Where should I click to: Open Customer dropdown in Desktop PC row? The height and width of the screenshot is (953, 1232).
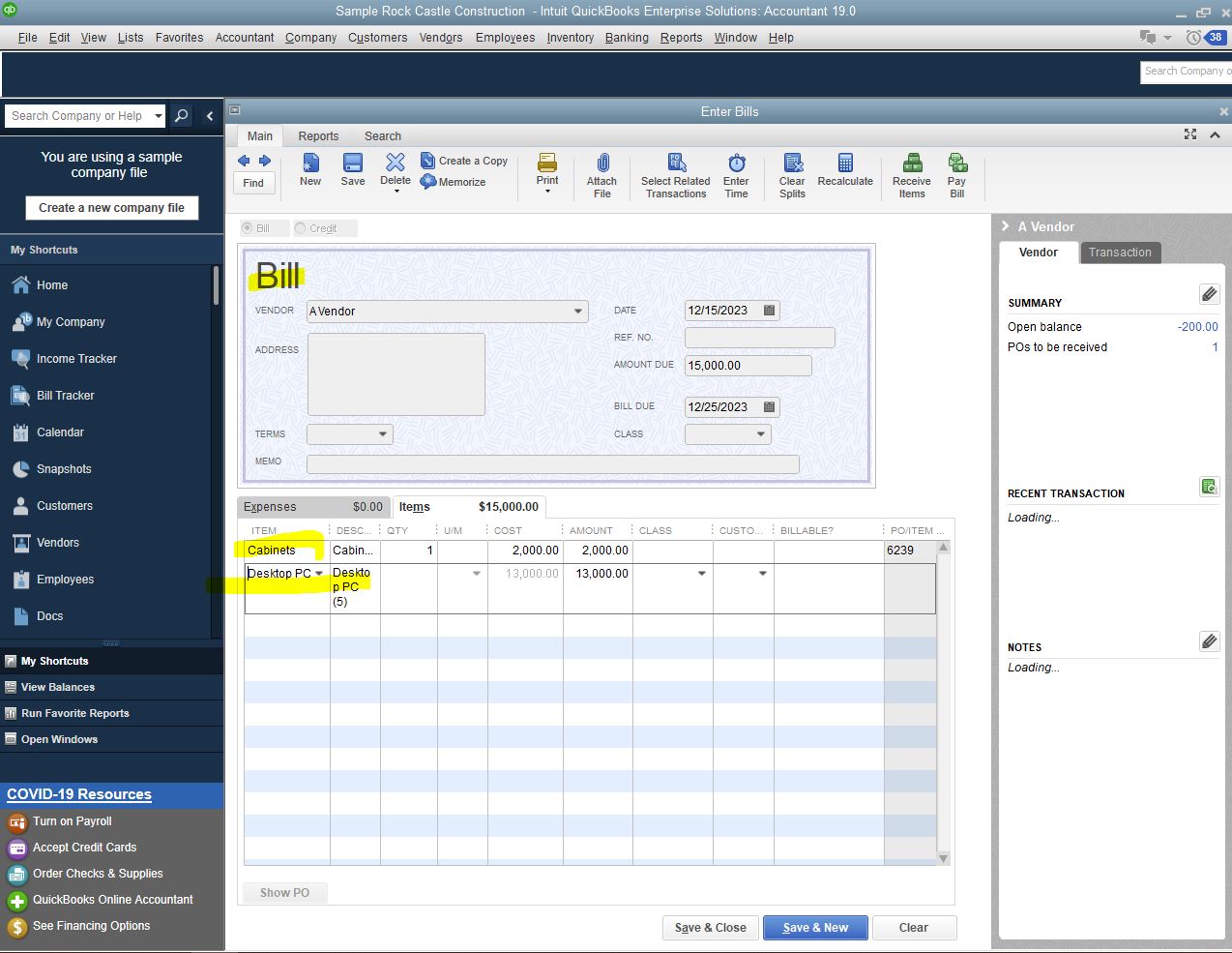763,574
